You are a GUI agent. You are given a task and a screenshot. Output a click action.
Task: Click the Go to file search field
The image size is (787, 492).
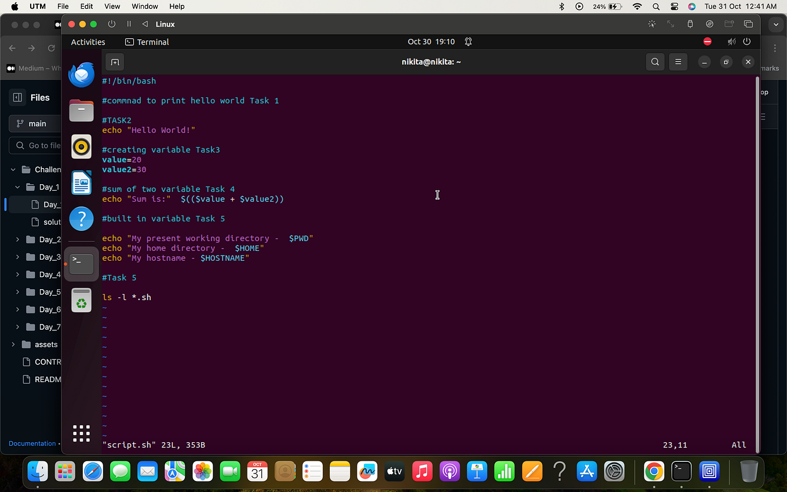coord(38,145)
